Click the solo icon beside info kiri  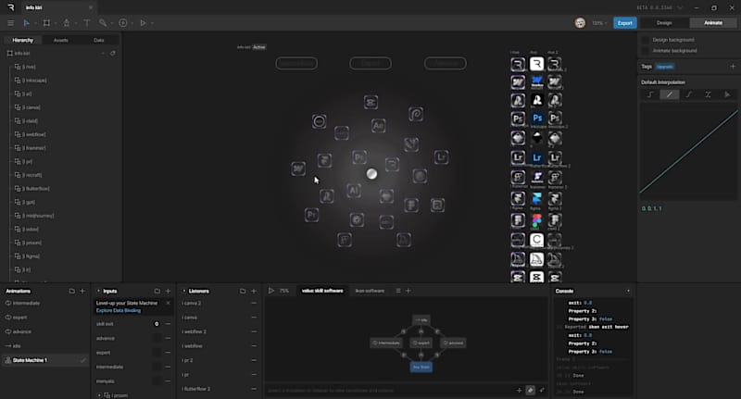coord(112,54)
